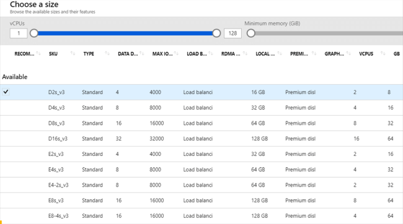403x224 pixels.
Task: Select the D8s_v3 size row
Action: click(201, 123)
